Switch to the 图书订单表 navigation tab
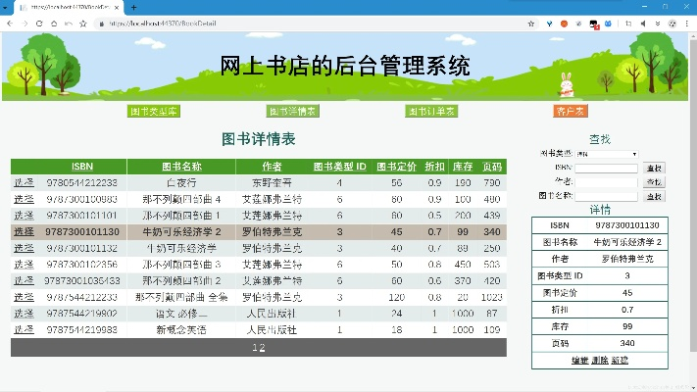The height and width of the screenshot is (392, 697). [431, 112]
